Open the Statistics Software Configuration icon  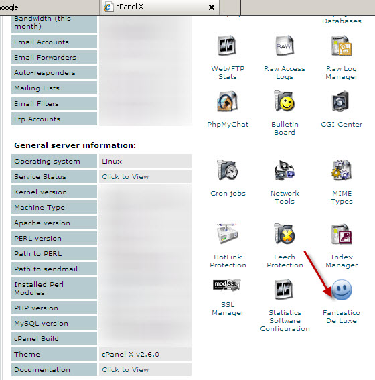click(x=284, y=289)
